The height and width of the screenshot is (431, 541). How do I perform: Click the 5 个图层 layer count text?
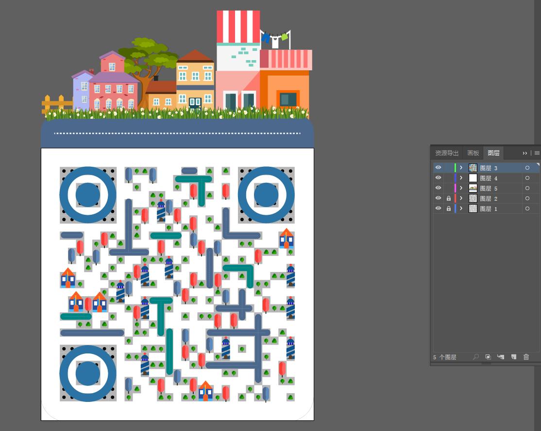445,357
